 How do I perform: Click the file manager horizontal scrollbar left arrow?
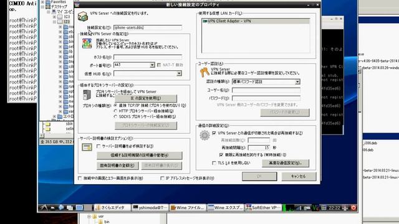pos(42,136)
